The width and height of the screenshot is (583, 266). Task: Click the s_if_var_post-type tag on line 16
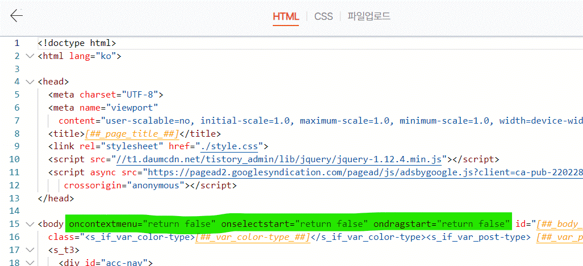480,237
